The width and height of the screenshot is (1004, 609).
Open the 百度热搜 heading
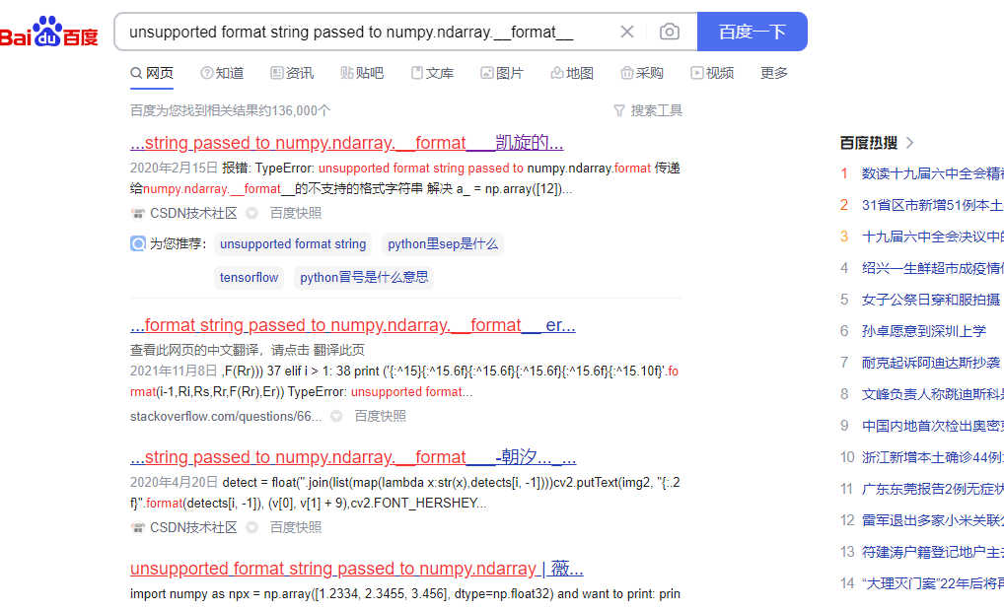[868, 143]
